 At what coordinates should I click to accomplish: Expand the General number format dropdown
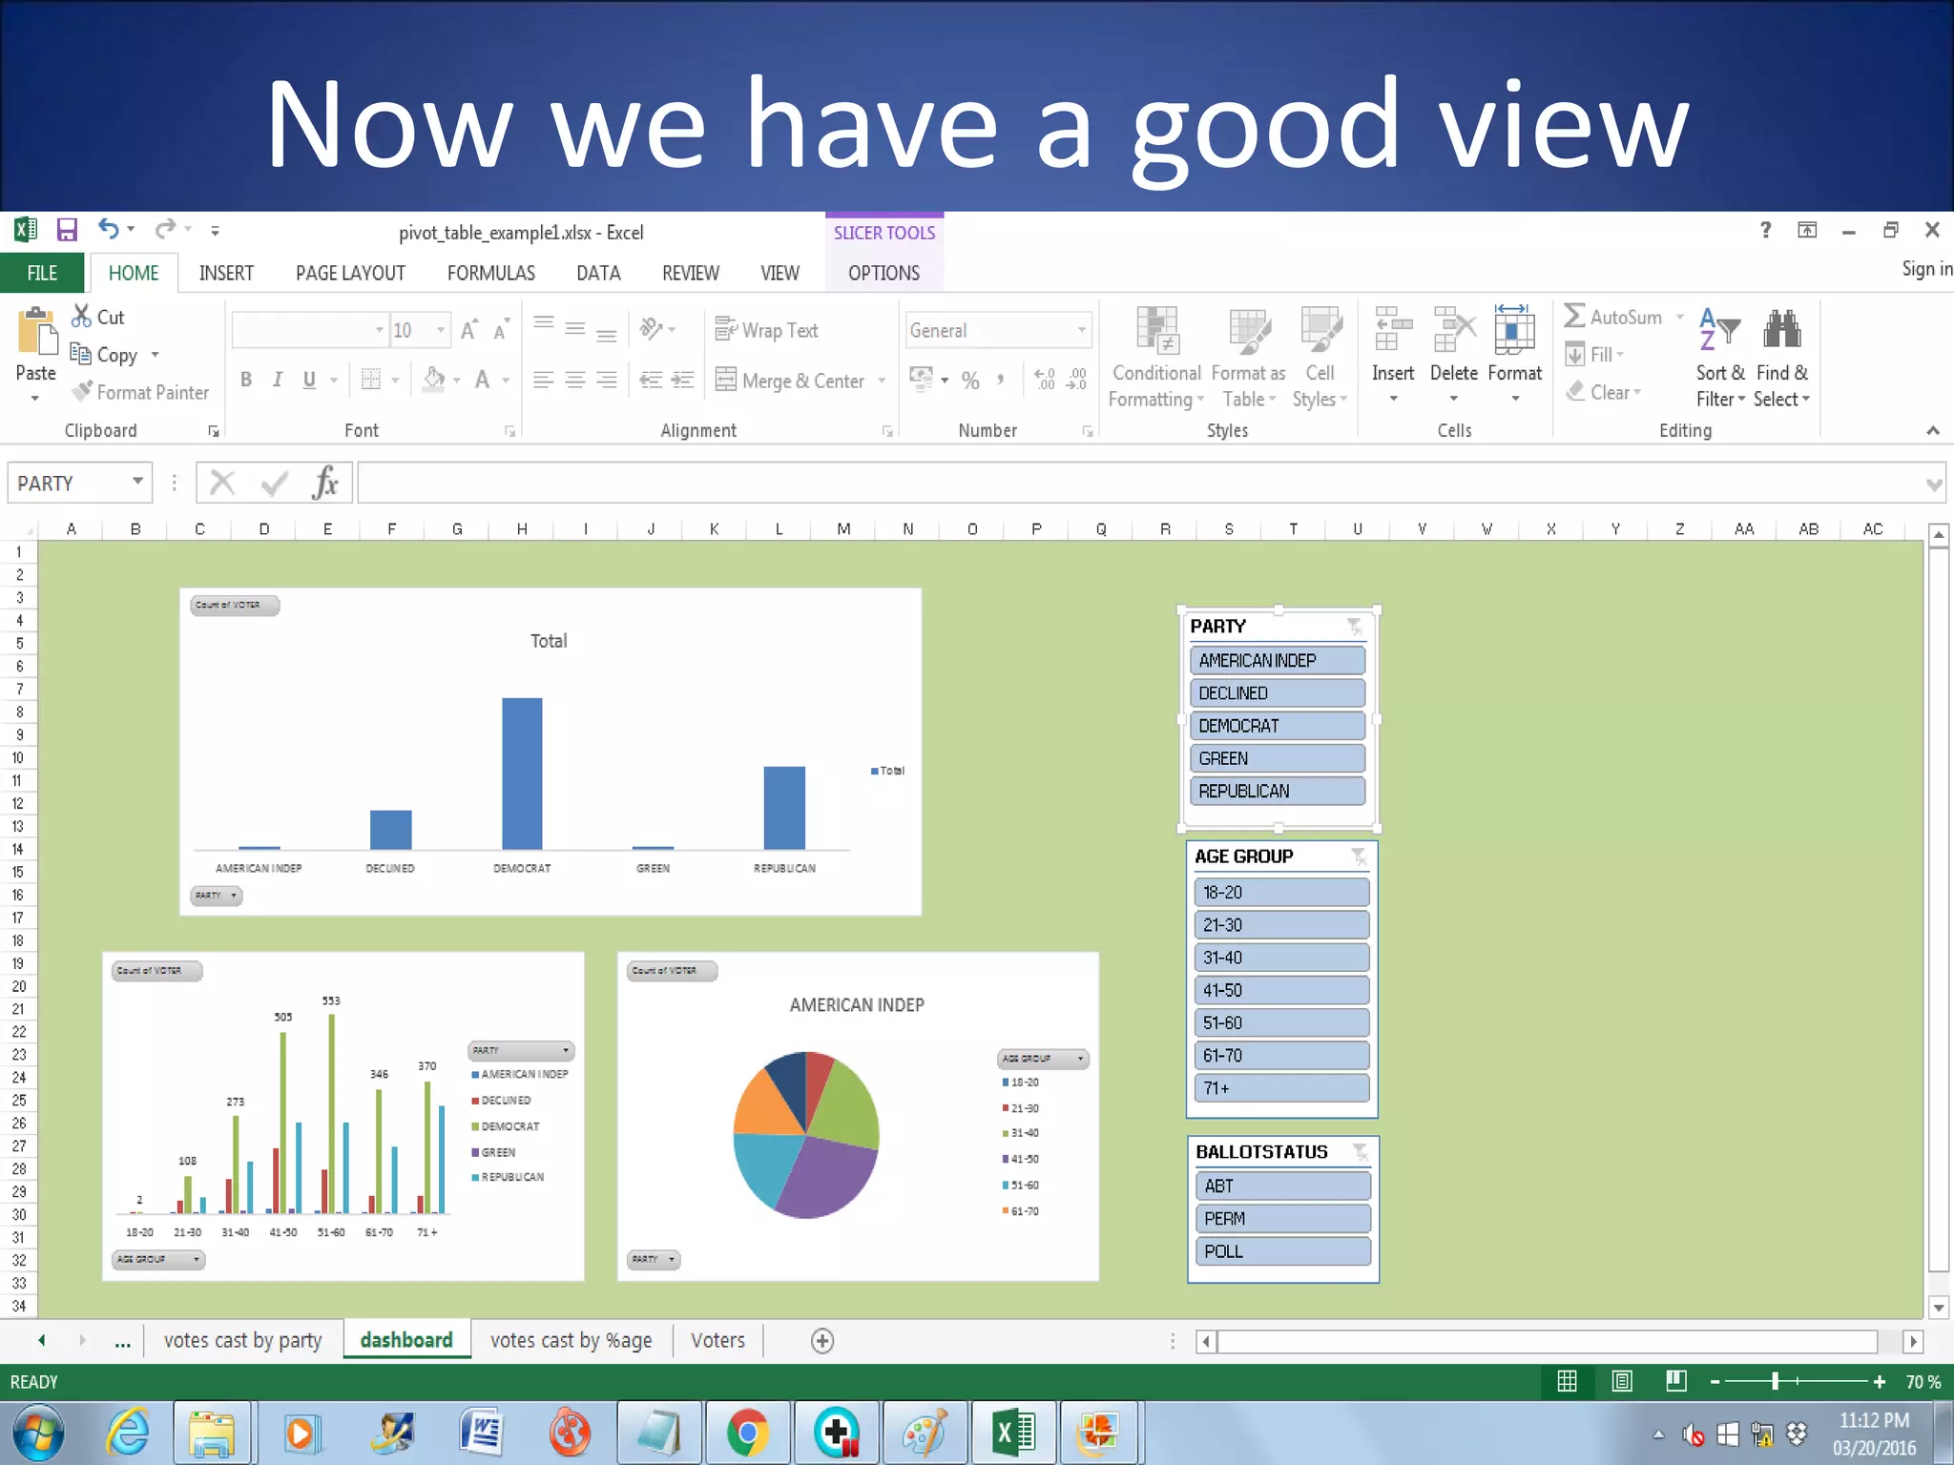point(1081,331)
